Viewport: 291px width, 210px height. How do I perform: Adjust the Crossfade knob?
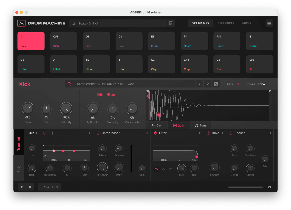tap(132, 108)
